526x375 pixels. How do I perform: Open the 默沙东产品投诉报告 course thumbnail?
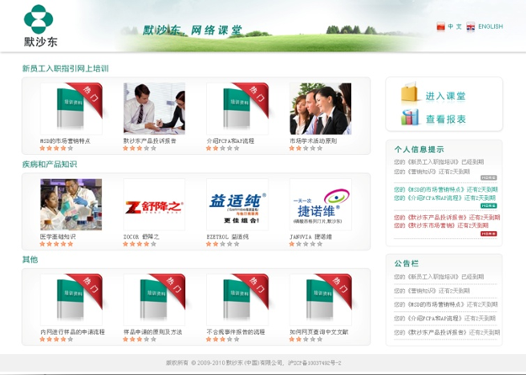coord(154,109)
